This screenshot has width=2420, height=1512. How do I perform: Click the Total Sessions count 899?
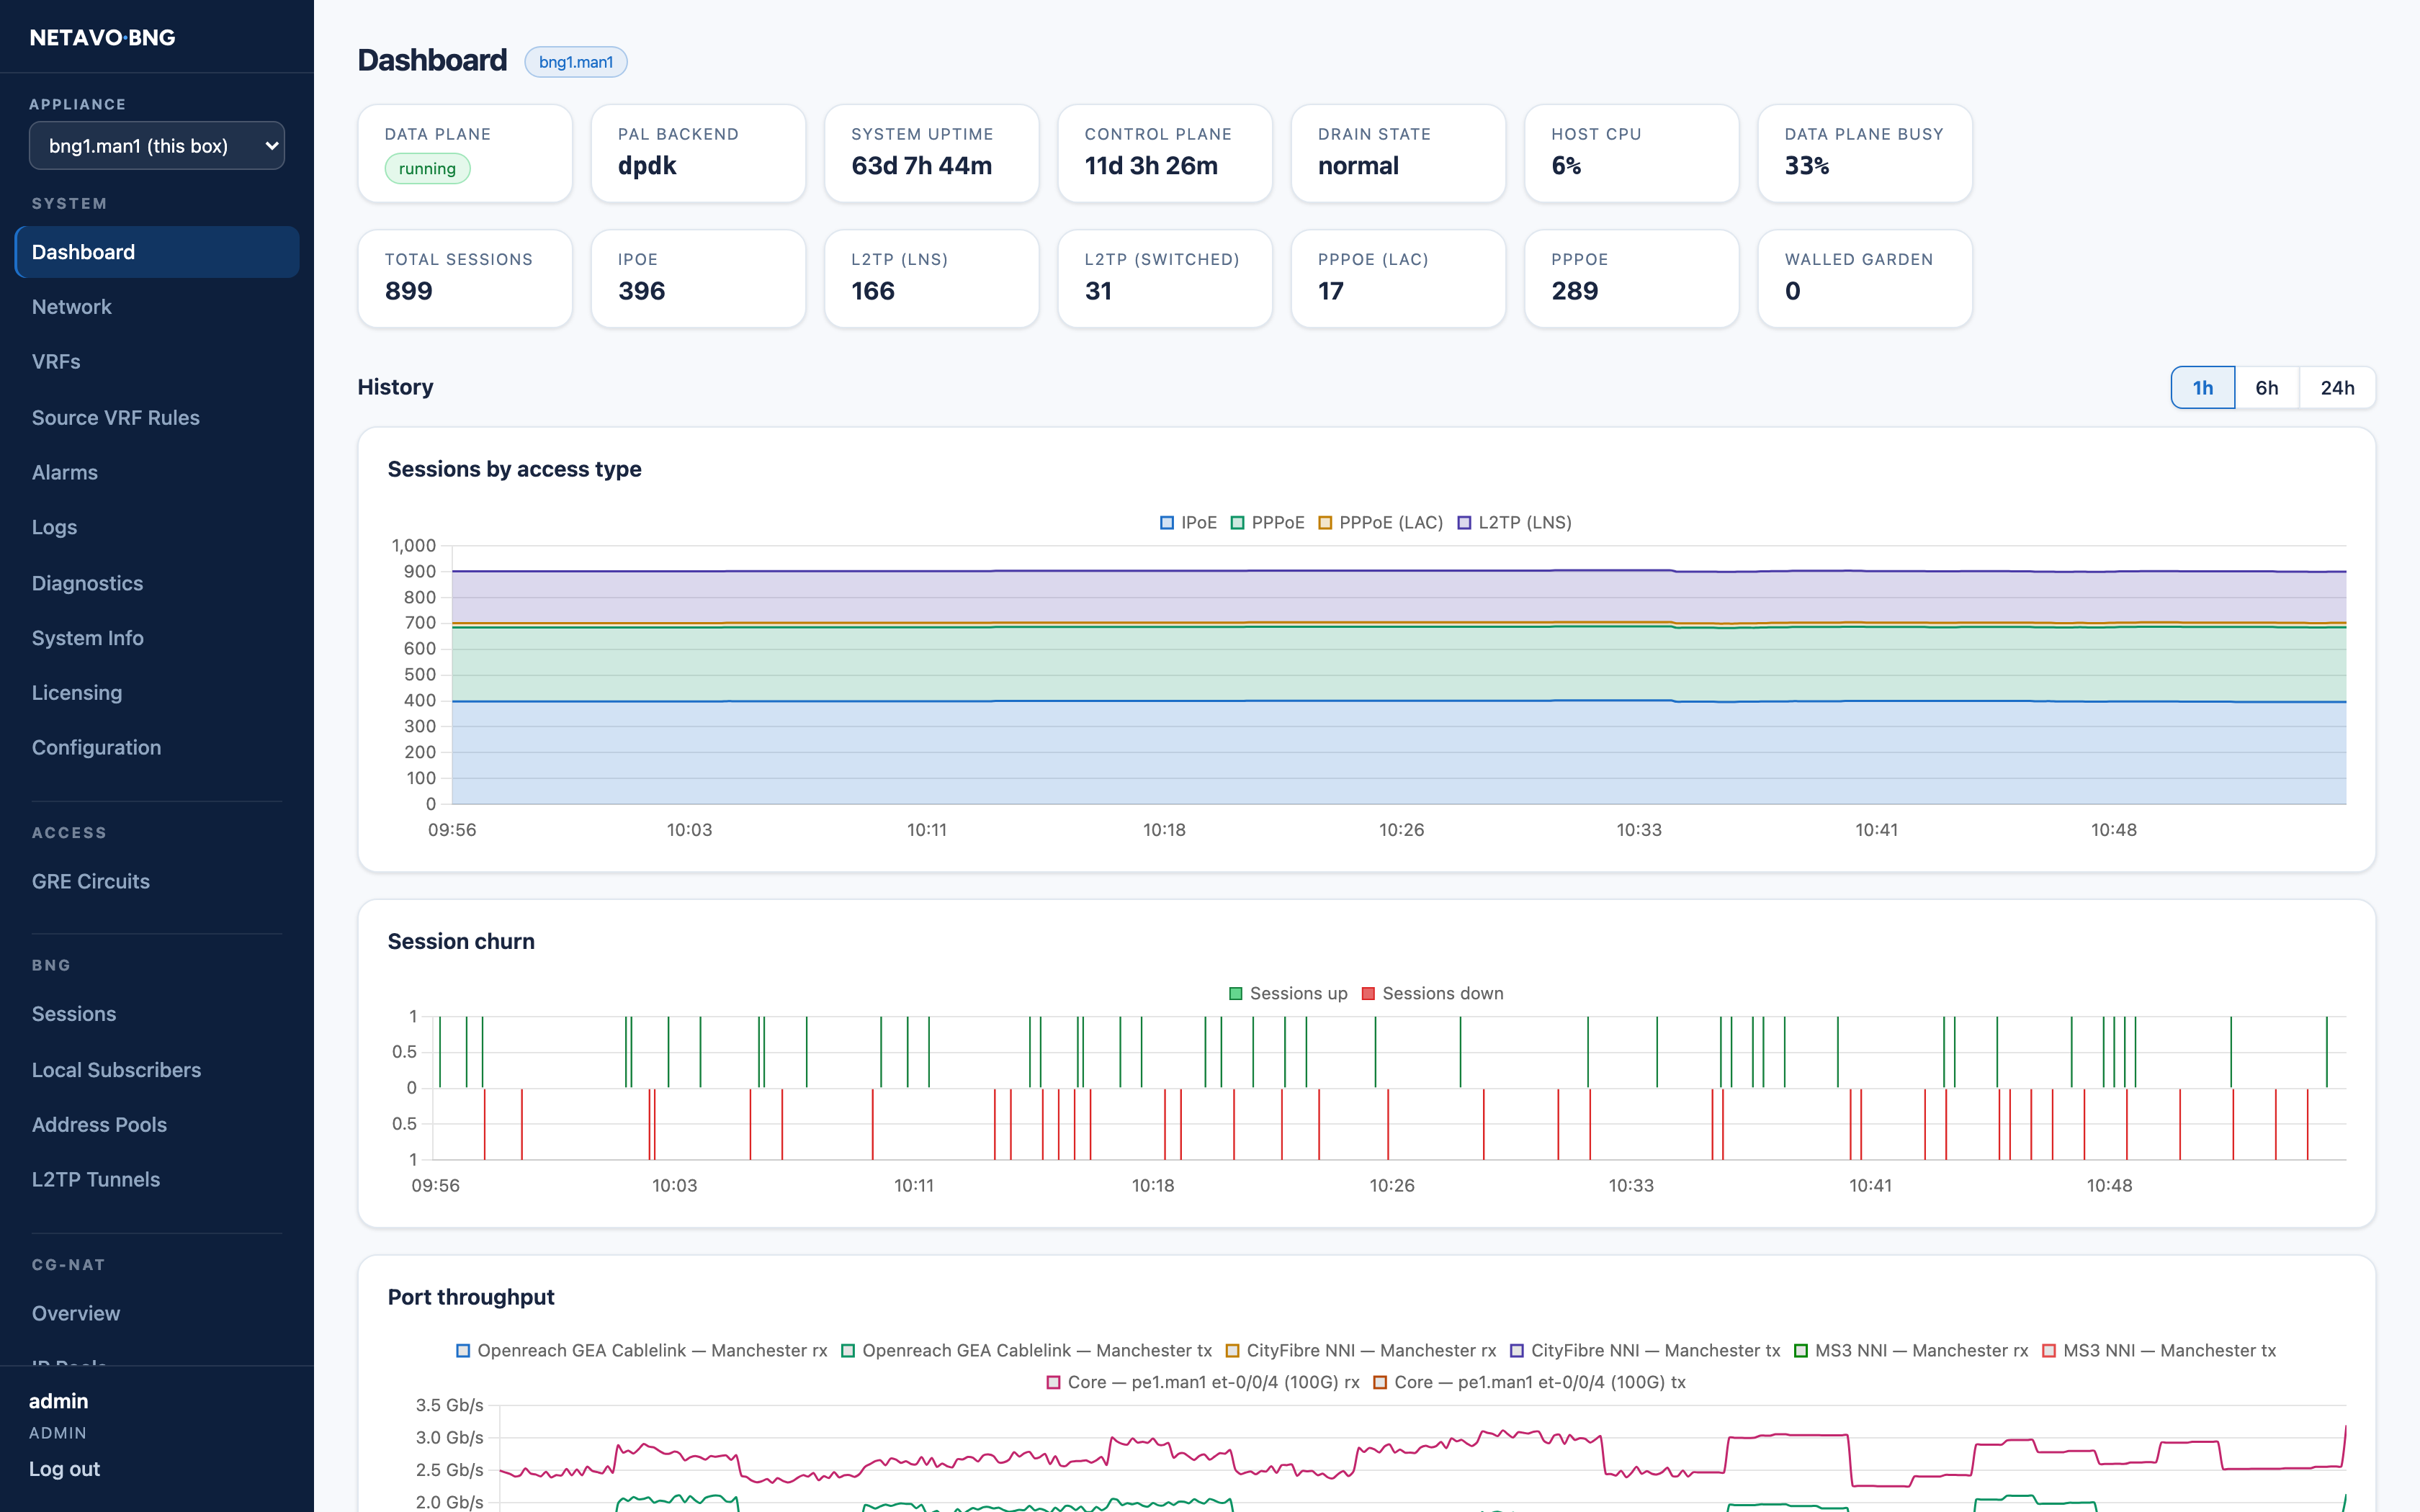(409, 291)
